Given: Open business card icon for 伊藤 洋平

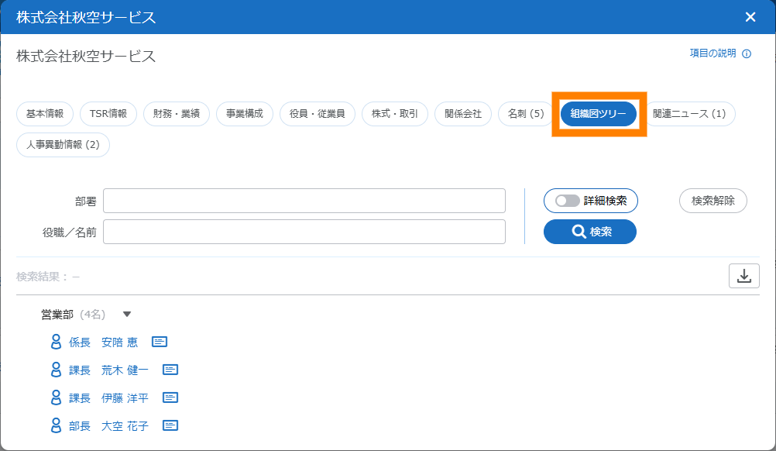Looking at the screenshot, I should 170,398.
